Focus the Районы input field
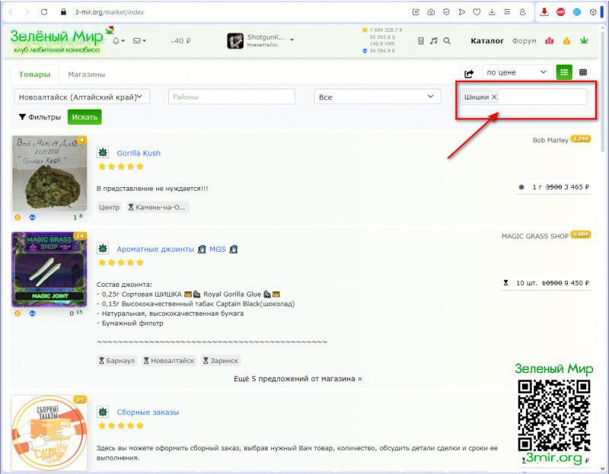The image size is (609, 474). click(231, 97)
